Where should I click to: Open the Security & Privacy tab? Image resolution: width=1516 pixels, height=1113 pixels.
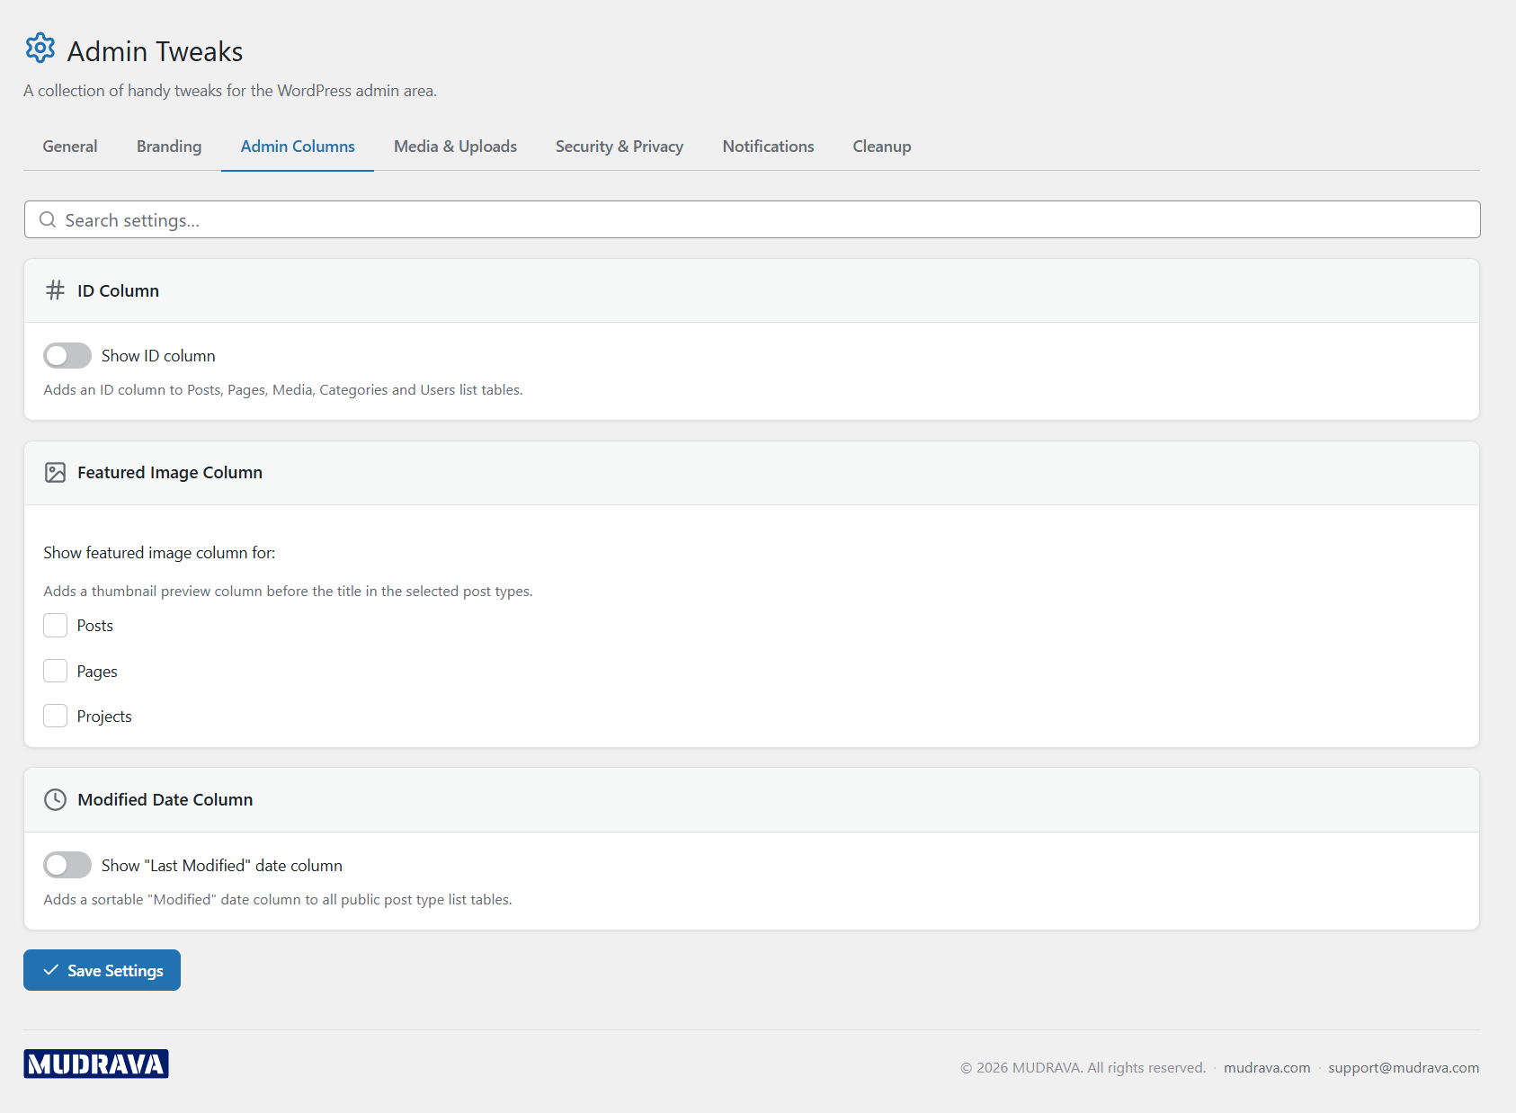[x=620, y=146]
